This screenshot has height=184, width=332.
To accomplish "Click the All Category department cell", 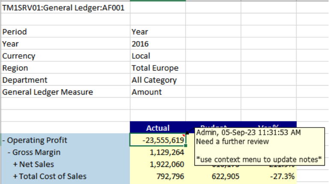I will click(x=158, y=80).
